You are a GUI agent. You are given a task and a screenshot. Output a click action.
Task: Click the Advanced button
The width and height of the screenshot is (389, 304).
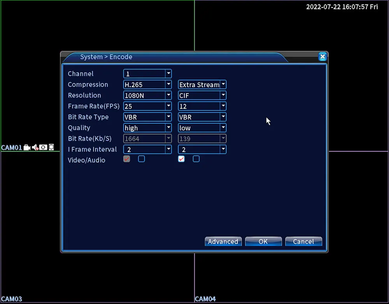(x=223, y=241)
